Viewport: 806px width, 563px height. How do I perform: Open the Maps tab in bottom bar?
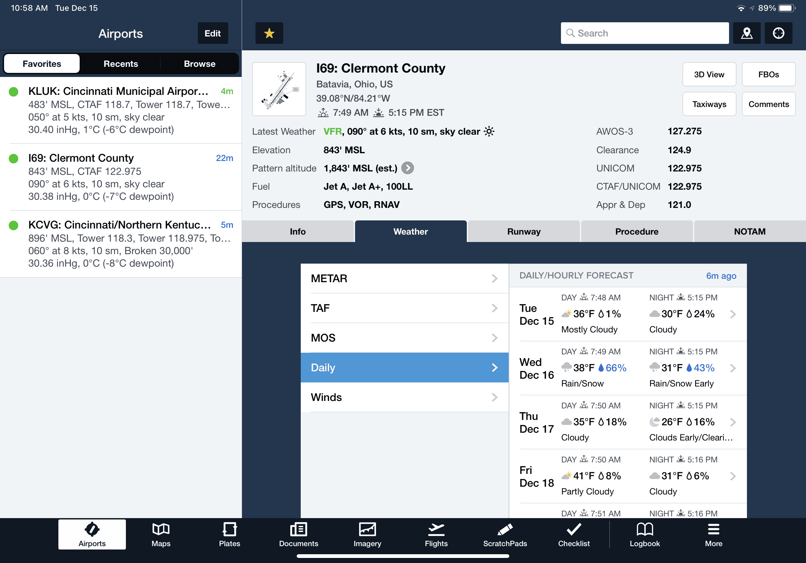(161, 534)
